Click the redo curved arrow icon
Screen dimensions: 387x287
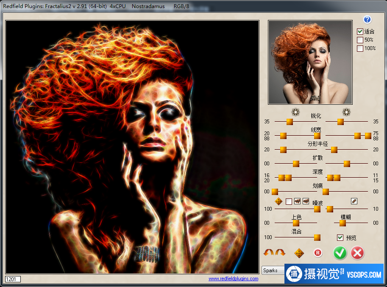click(x=280, y=253)
